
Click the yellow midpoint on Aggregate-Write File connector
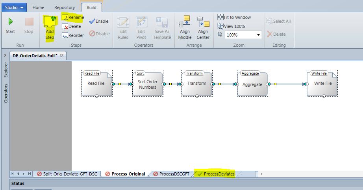click(x=275, y=84)
